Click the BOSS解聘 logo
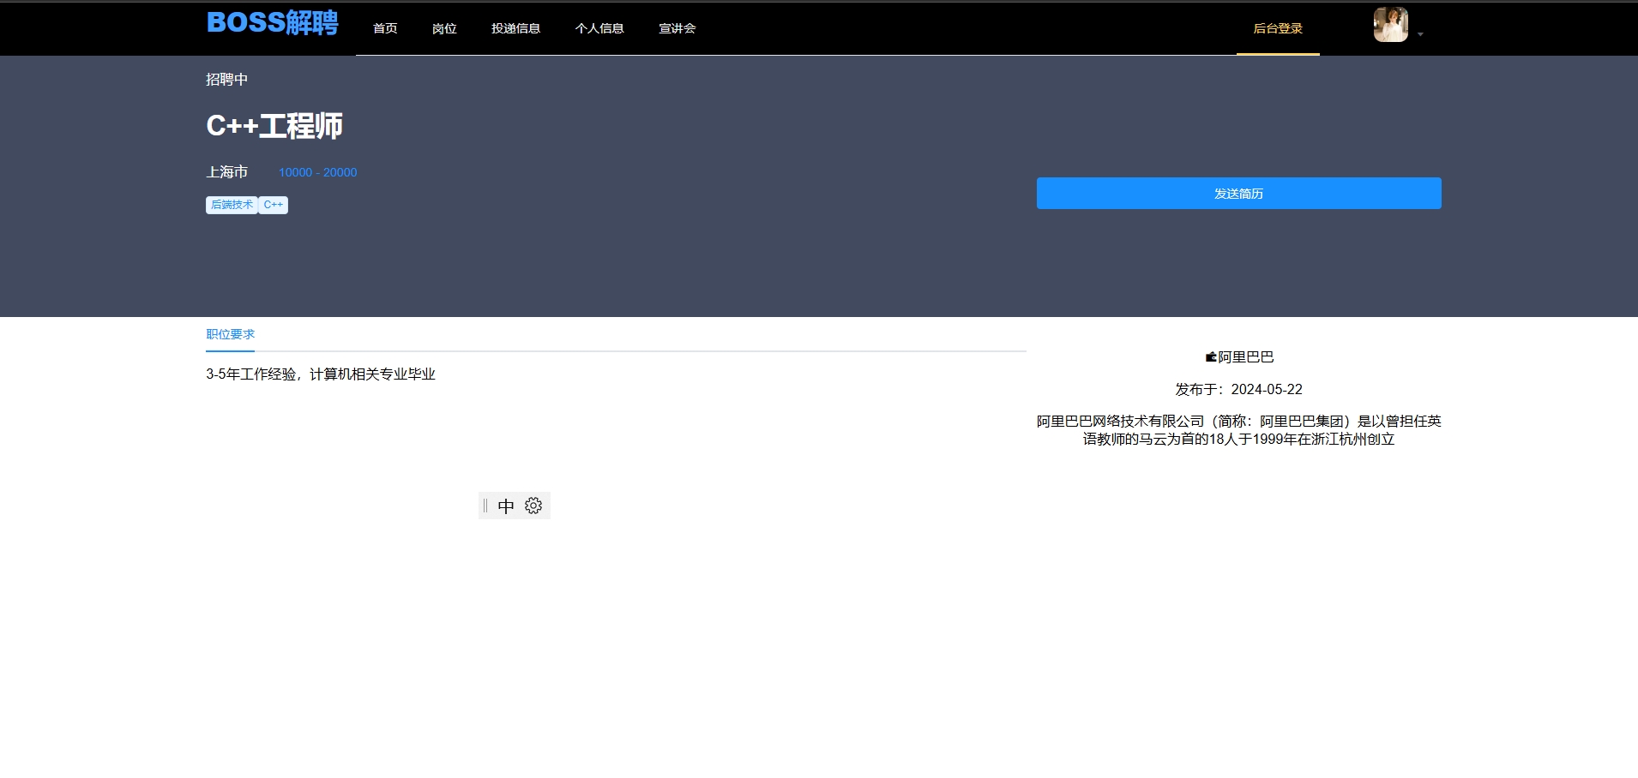 [x=273, y=23]
